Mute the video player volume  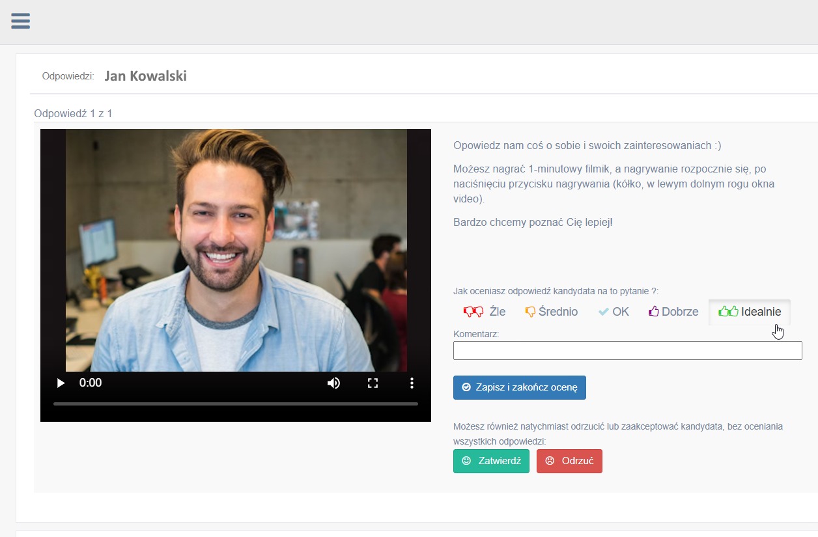[333, 383]
